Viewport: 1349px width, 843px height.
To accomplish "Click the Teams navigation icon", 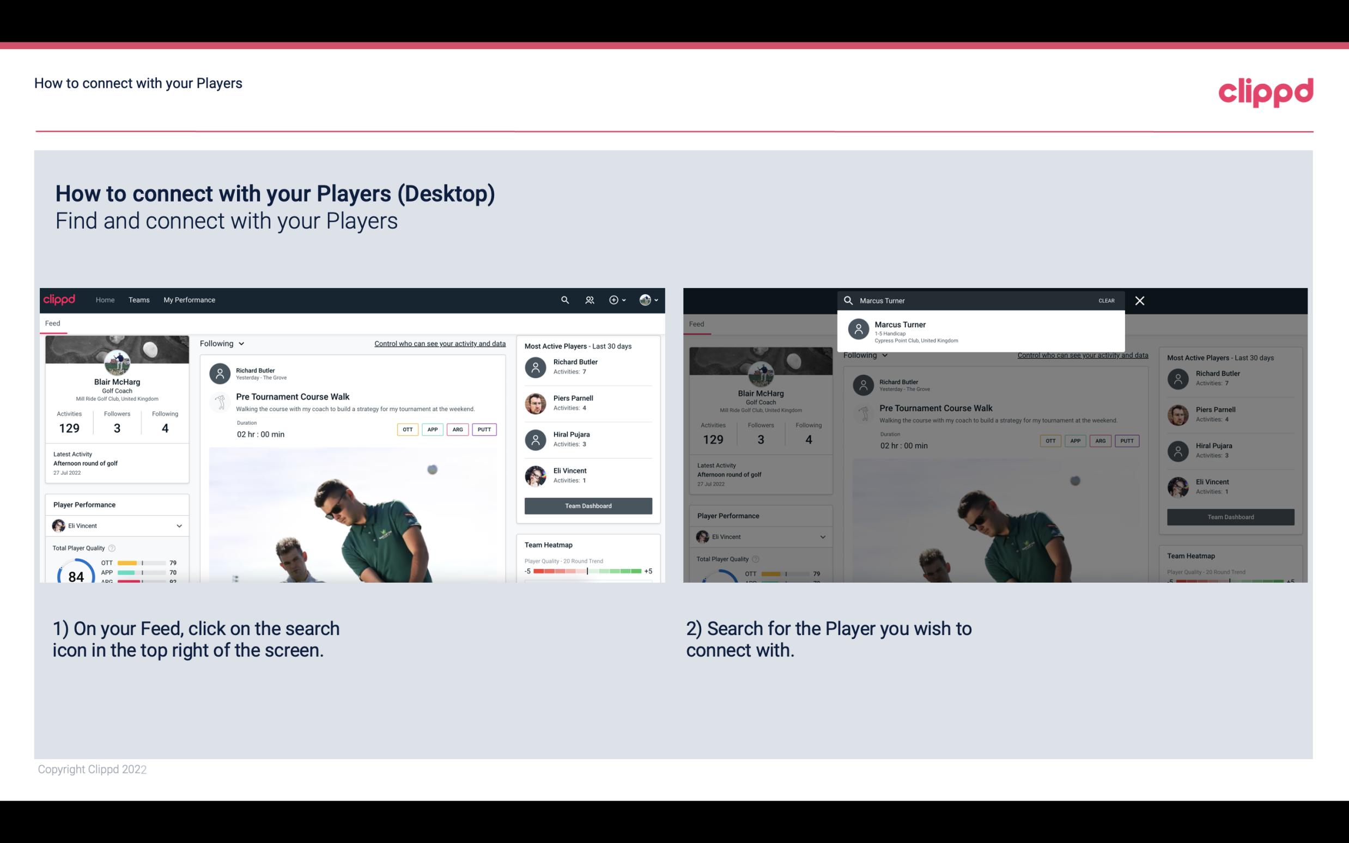I will point(139,300).
